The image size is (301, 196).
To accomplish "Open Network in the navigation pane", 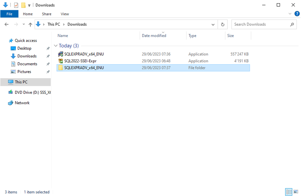I will tap(22, 103).
